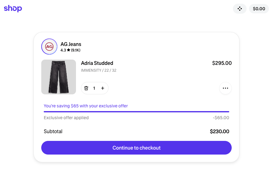Open the AG Jeans store name link
Viewport: 272px width, 171px height.
pos(71,44)
